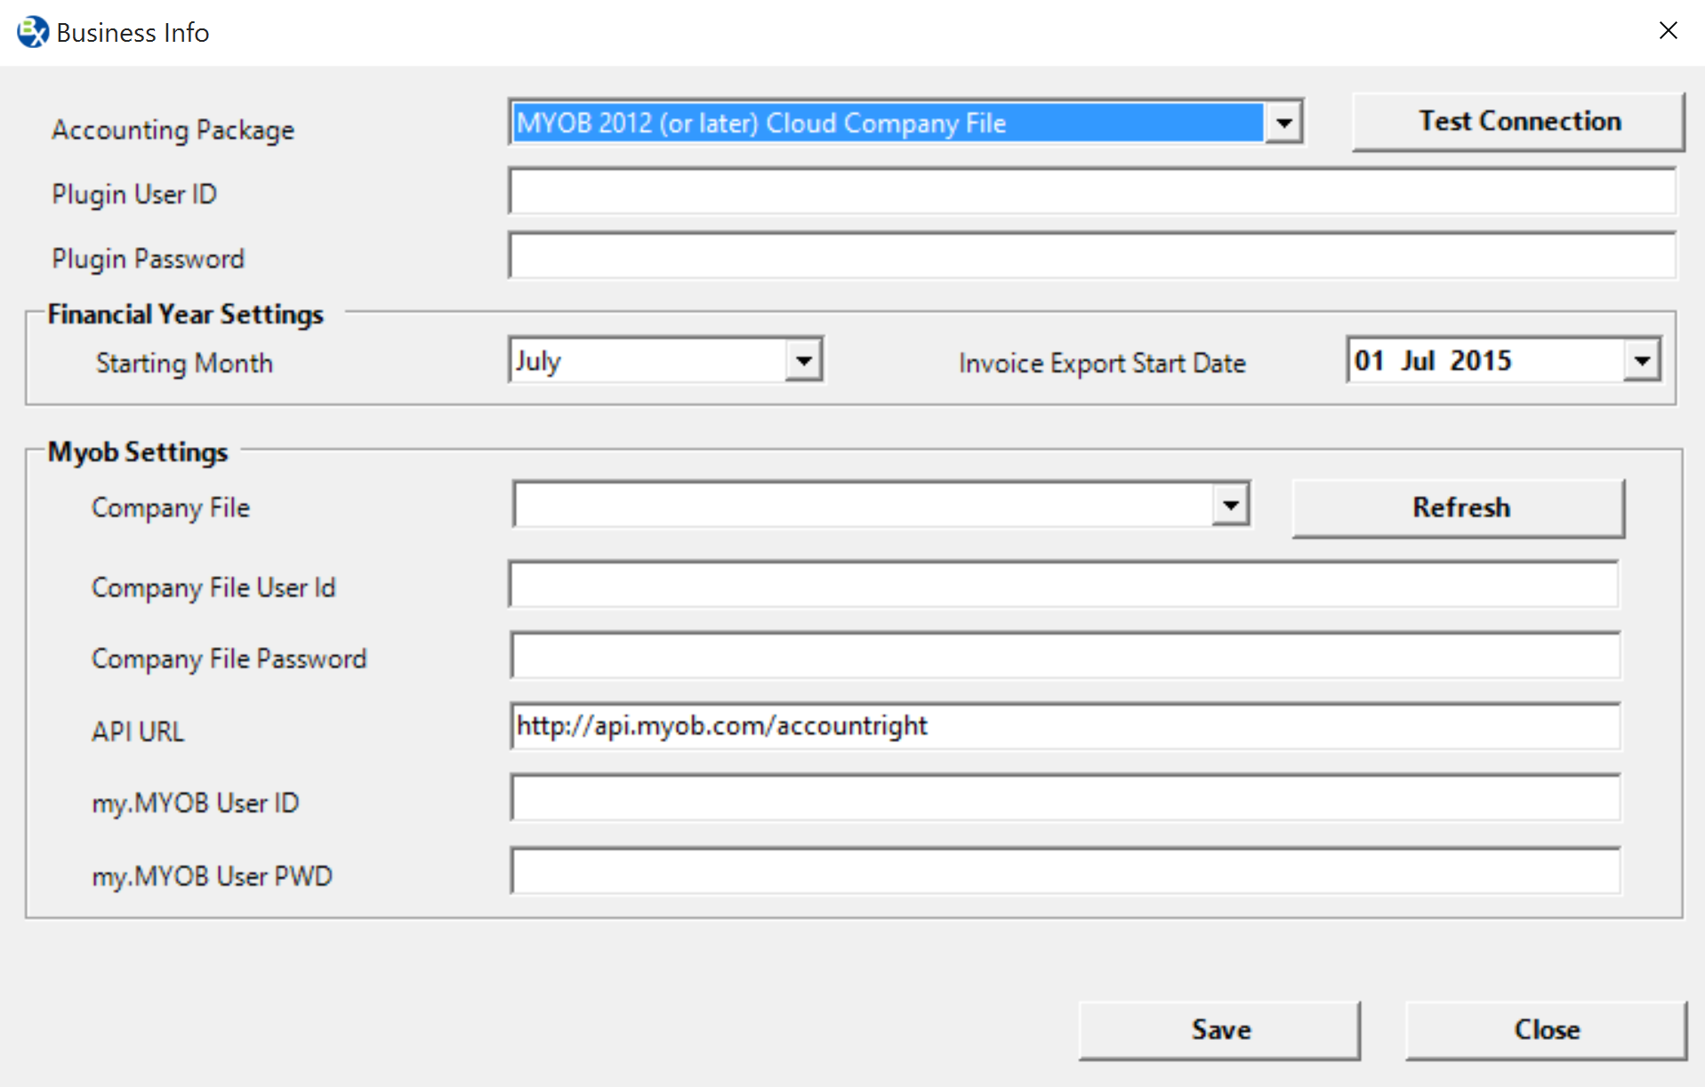Viewport: 1705px width, 1087px height.
Task: Select the highlighted MYOB 2012 Cloud Company File text
Action: pyautogui.click(x=761, y=123)
